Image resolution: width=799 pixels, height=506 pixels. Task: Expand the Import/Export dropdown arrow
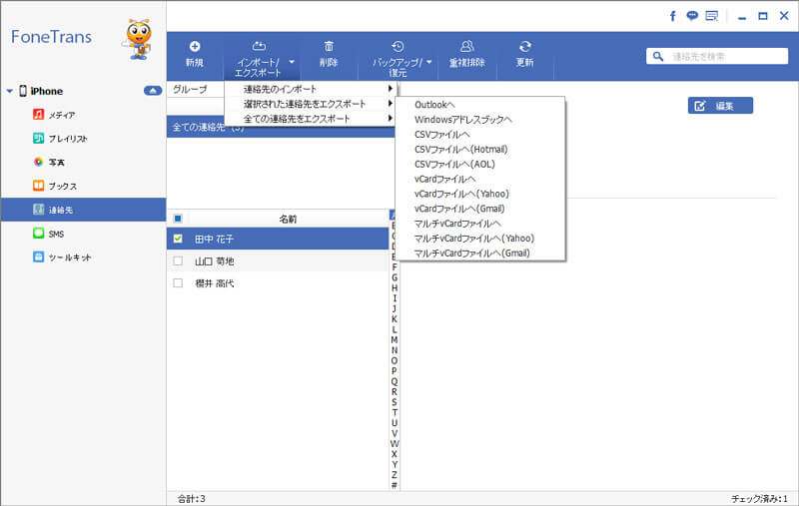[292, 62]
